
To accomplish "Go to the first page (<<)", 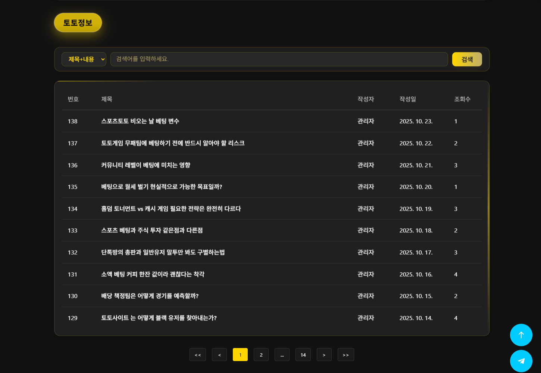I will [198, 355].
